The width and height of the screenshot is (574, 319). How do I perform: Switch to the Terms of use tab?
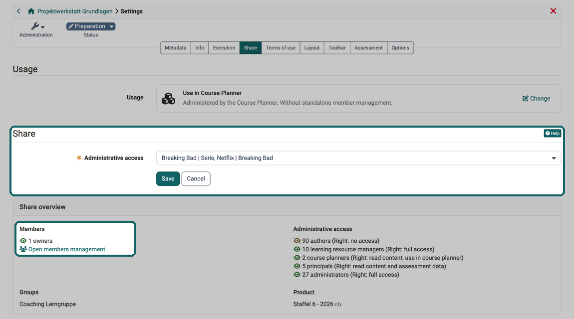coord(281,48)
